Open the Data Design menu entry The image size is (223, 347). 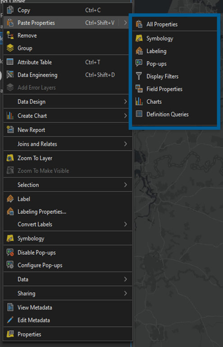[68, 102]
